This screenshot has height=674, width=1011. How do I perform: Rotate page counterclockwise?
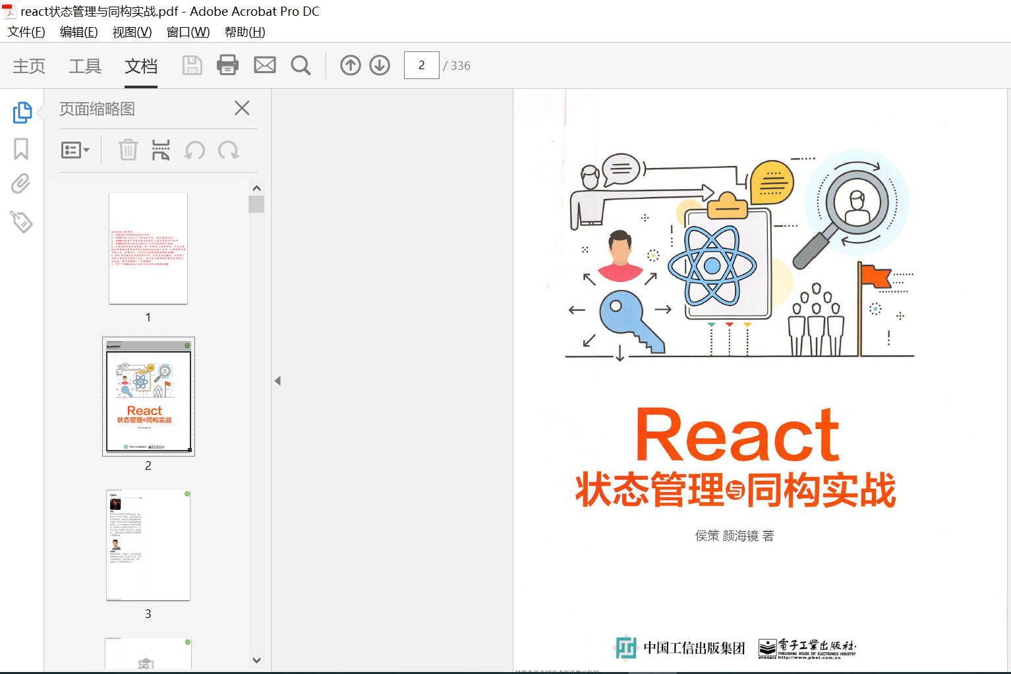[194, 150]
